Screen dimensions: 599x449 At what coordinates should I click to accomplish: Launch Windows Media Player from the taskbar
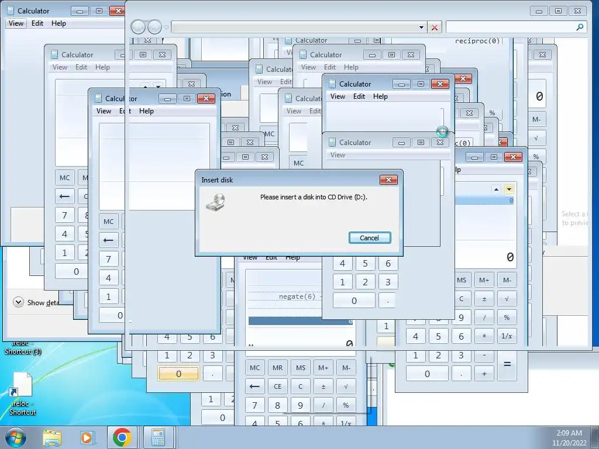[87, 437]
